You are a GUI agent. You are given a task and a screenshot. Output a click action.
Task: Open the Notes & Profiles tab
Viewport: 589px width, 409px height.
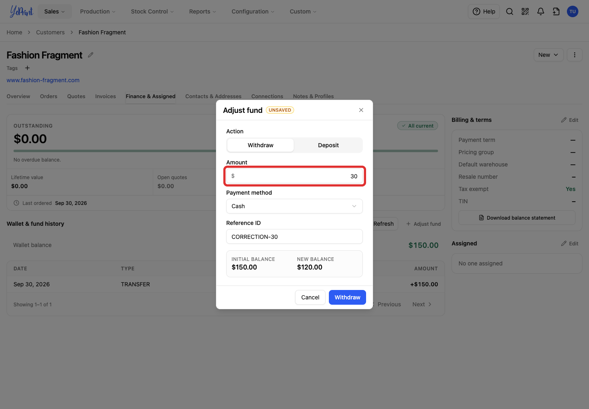click(313, 97)
